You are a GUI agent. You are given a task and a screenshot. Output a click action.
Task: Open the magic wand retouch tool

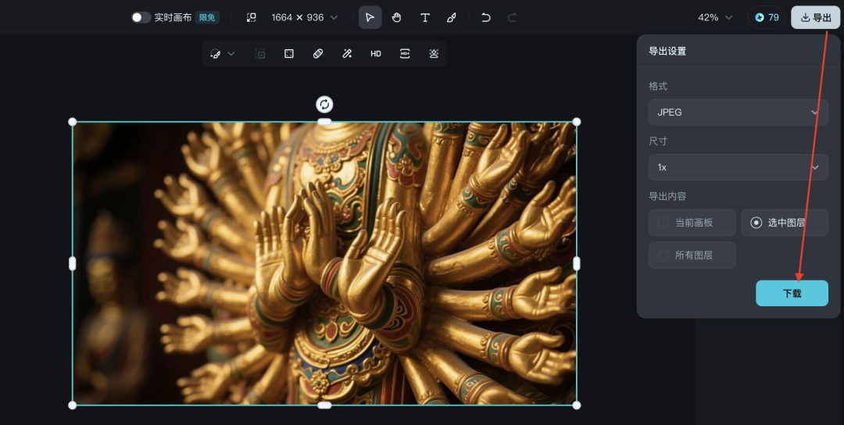(347, 54)
